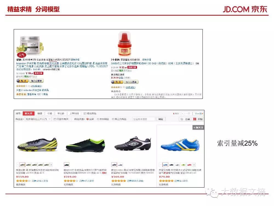The image size is (274, 206).
Task: Enable the 仅显示有货 checkbox
Action: [x=55, y=119]
